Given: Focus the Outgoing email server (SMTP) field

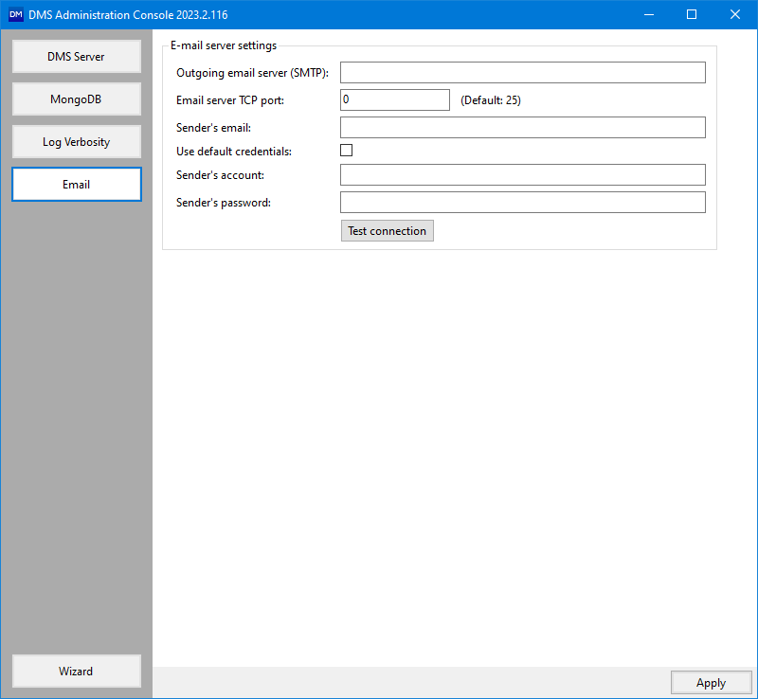Looking at the screenshot, I should (x=522, y=73).
